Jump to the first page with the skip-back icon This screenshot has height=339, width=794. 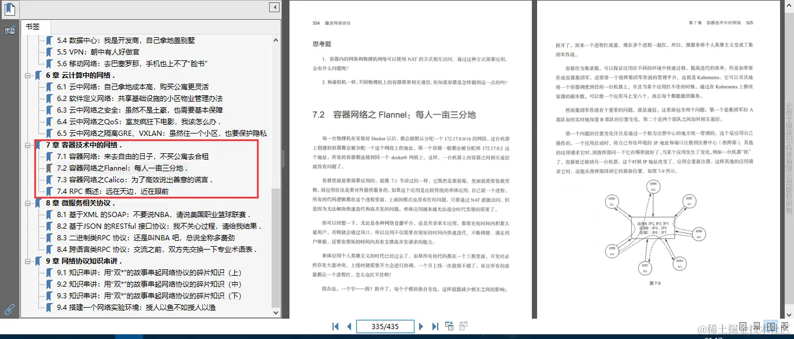coord(335,326)
